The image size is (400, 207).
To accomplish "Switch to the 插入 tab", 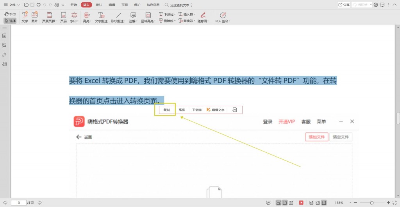I will coord(86,5).
